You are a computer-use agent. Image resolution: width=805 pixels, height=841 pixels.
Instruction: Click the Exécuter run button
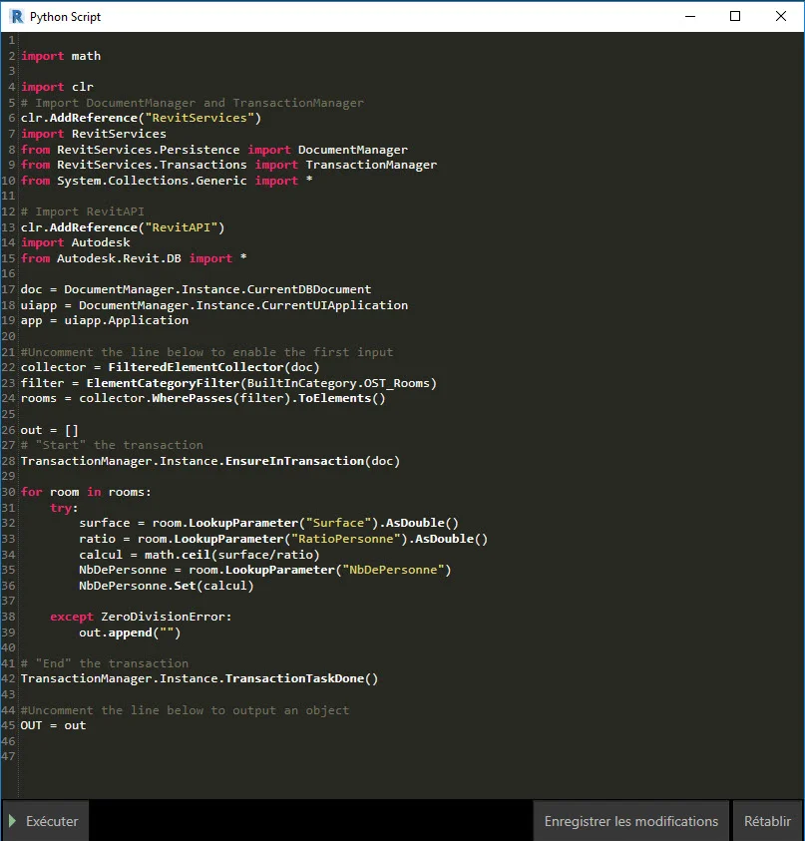(45, 821)
